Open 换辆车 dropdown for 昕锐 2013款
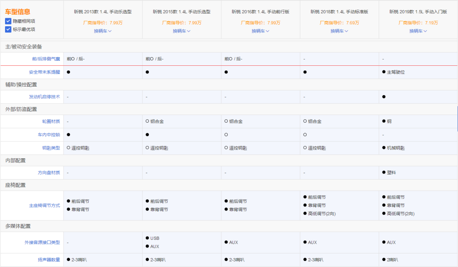Image resolution: width=458 pixels, height=267 pixels. click(103, 31)
